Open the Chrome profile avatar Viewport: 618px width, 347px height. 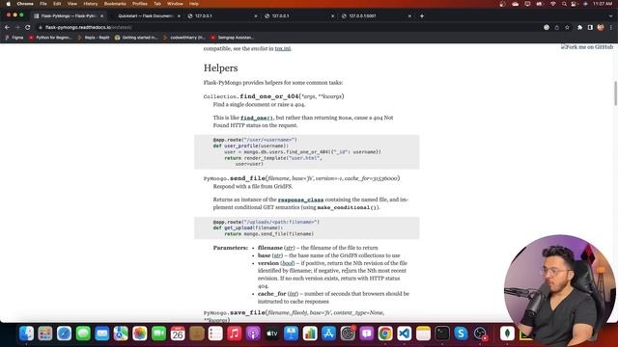pos(601,28)
